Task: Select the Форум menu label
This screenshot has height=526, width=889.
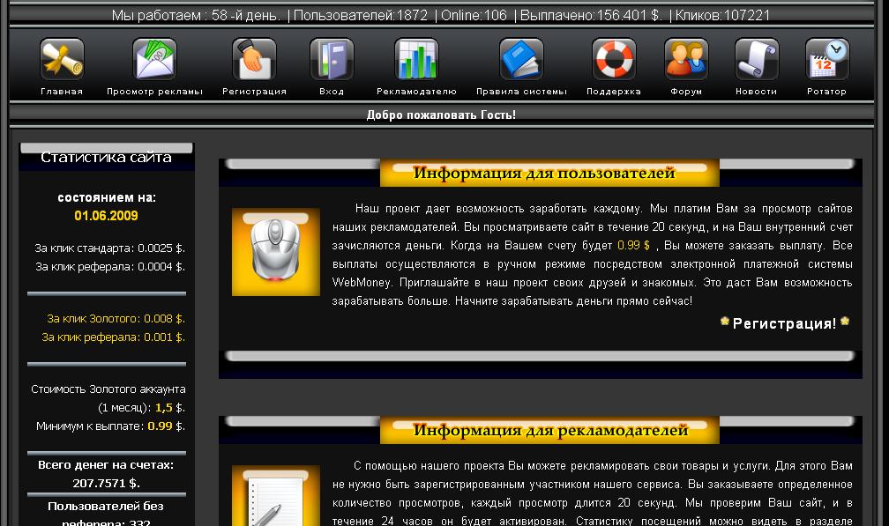Action: pos(686,91)
